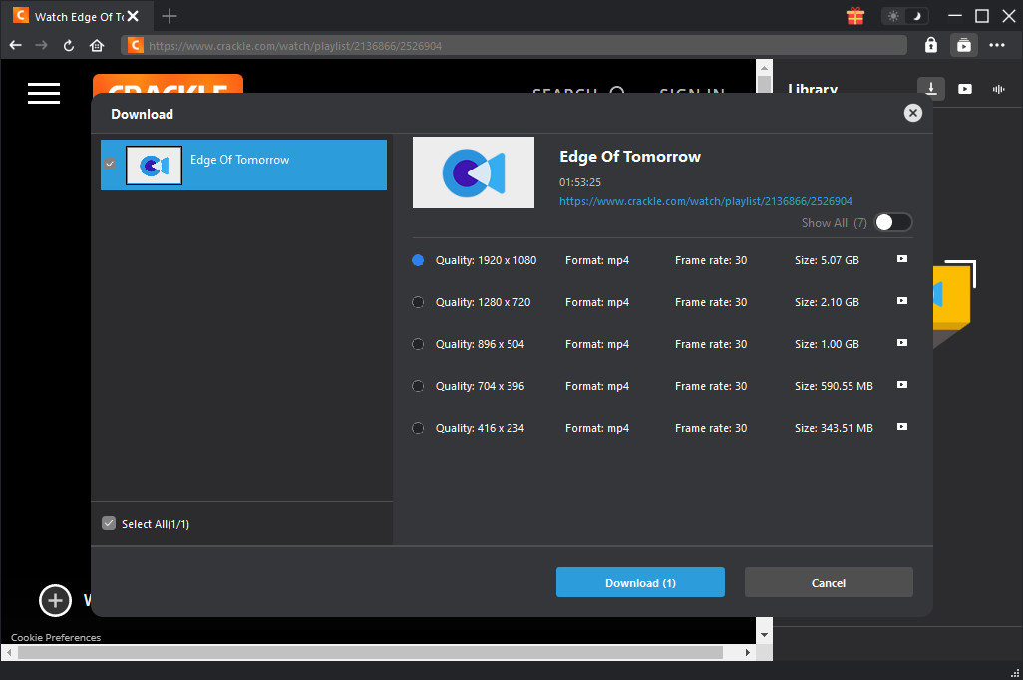Open the Library downloads tab icon
The image size is (1023, 680).
[x=930, y=89]
